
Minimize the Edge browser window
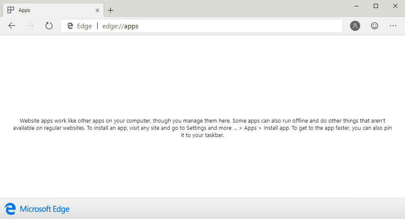coord(356,6)
